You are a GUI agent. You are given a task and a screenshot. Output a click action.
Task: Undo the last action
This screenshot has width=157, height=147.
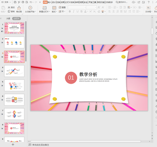click(31, 2)
